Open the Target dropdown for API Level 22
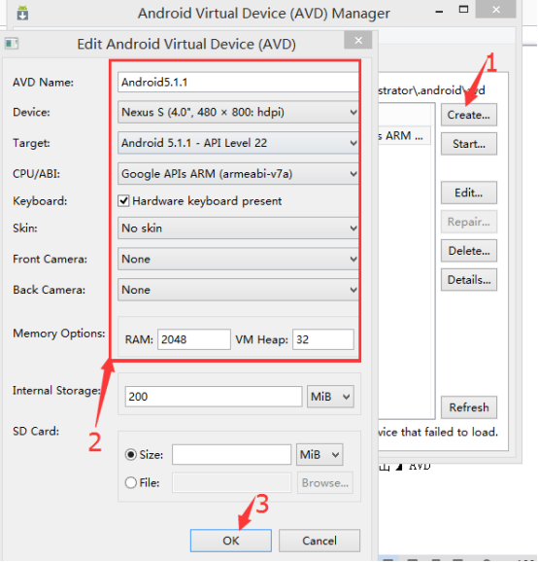Screen dimensions: 538x562 (238, 143)
